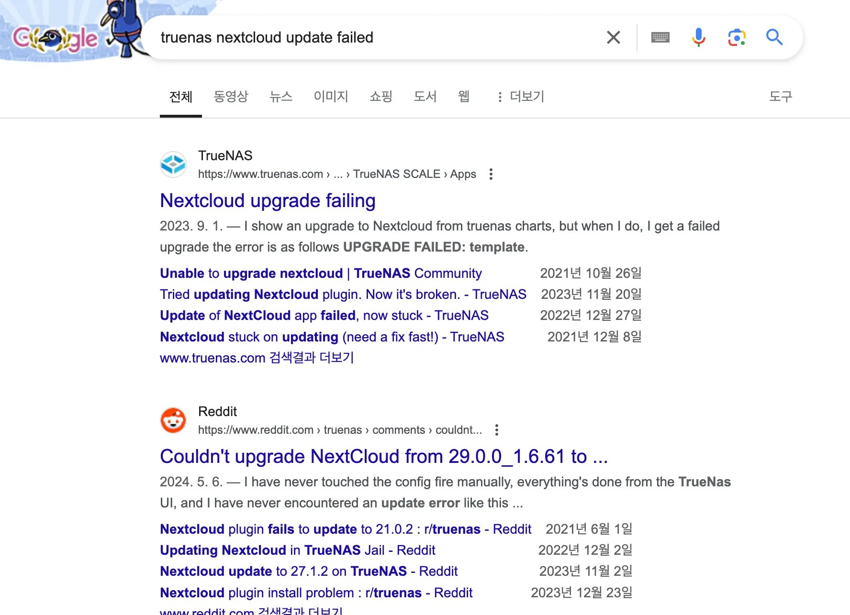This screenshot has height=615, width=850.
Task: Open the Nextcloud upgrade failing result
Action: 268,201
